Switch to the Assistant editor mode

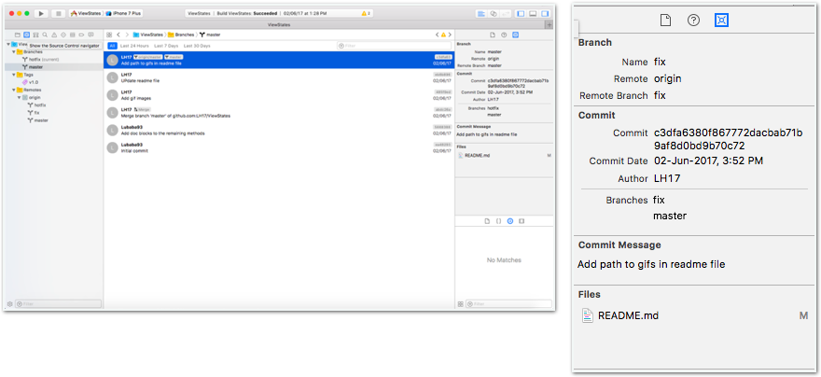[493, 13]
